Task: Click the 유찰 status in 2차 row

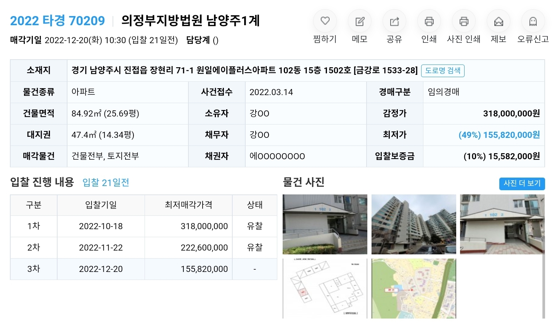Action: [255, 247]
